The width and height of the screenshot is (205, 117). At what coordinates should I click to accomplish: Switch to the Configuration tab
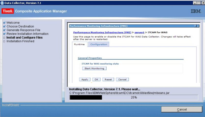point(99,44)
